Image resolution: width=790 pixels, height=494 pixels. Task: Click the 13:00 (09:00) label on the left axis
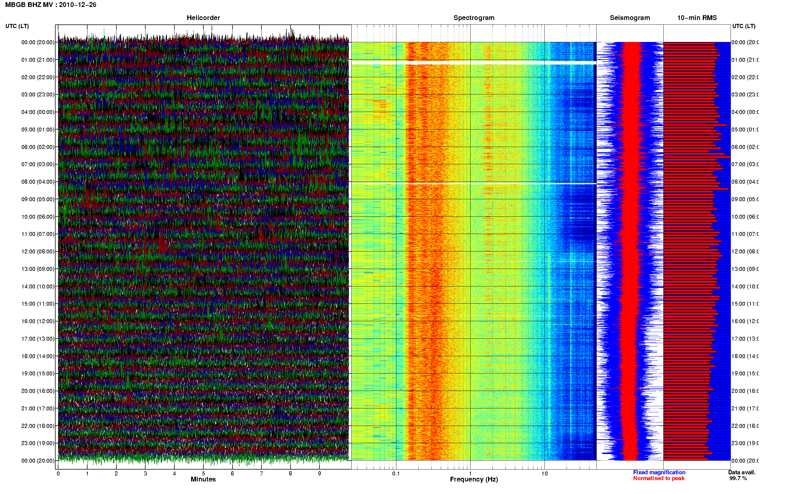[x=38, y=269]
